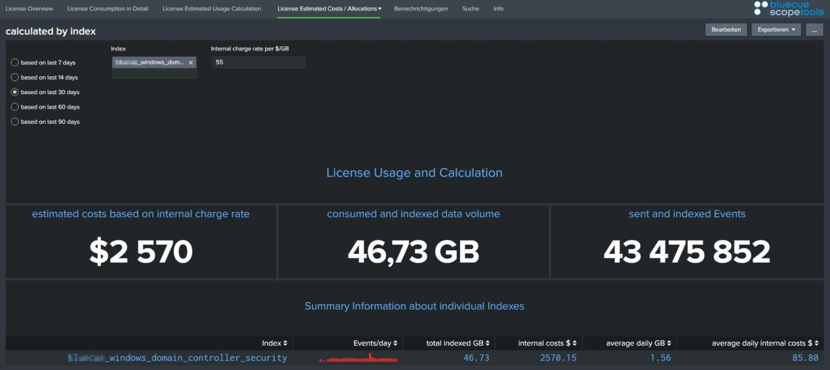Click the internal charge rate input field
Screen dimensions: 830x370
pyautogui.click(x=258, y=62)
